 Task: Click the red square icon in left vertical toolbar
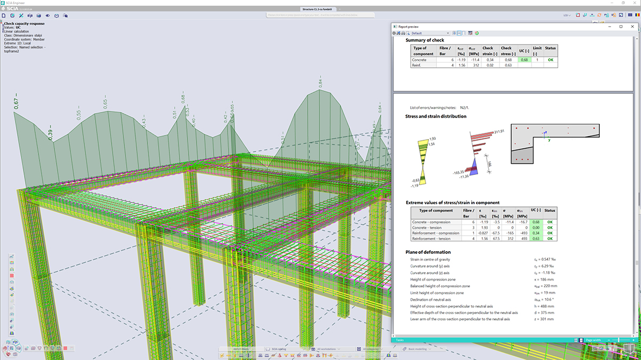point(11,276)
